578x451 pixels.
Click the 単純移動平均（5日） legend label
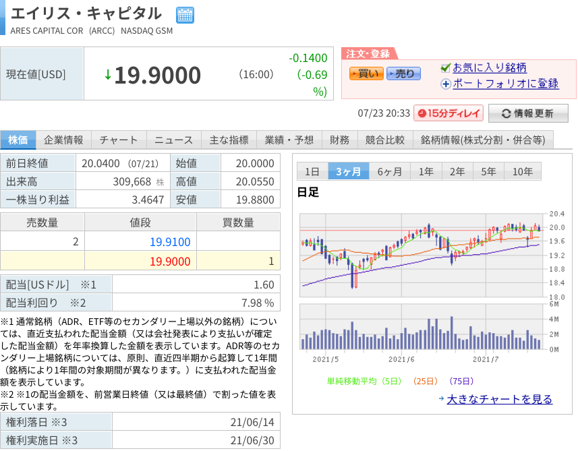pyautogui.click(x=364, y=381)
